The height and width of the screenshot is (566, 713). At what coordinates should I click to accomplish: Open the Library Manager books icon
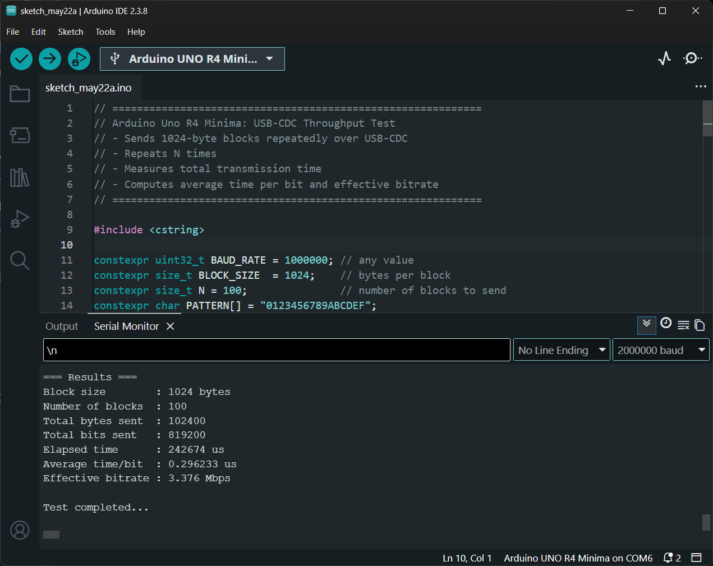coord(20,177)
